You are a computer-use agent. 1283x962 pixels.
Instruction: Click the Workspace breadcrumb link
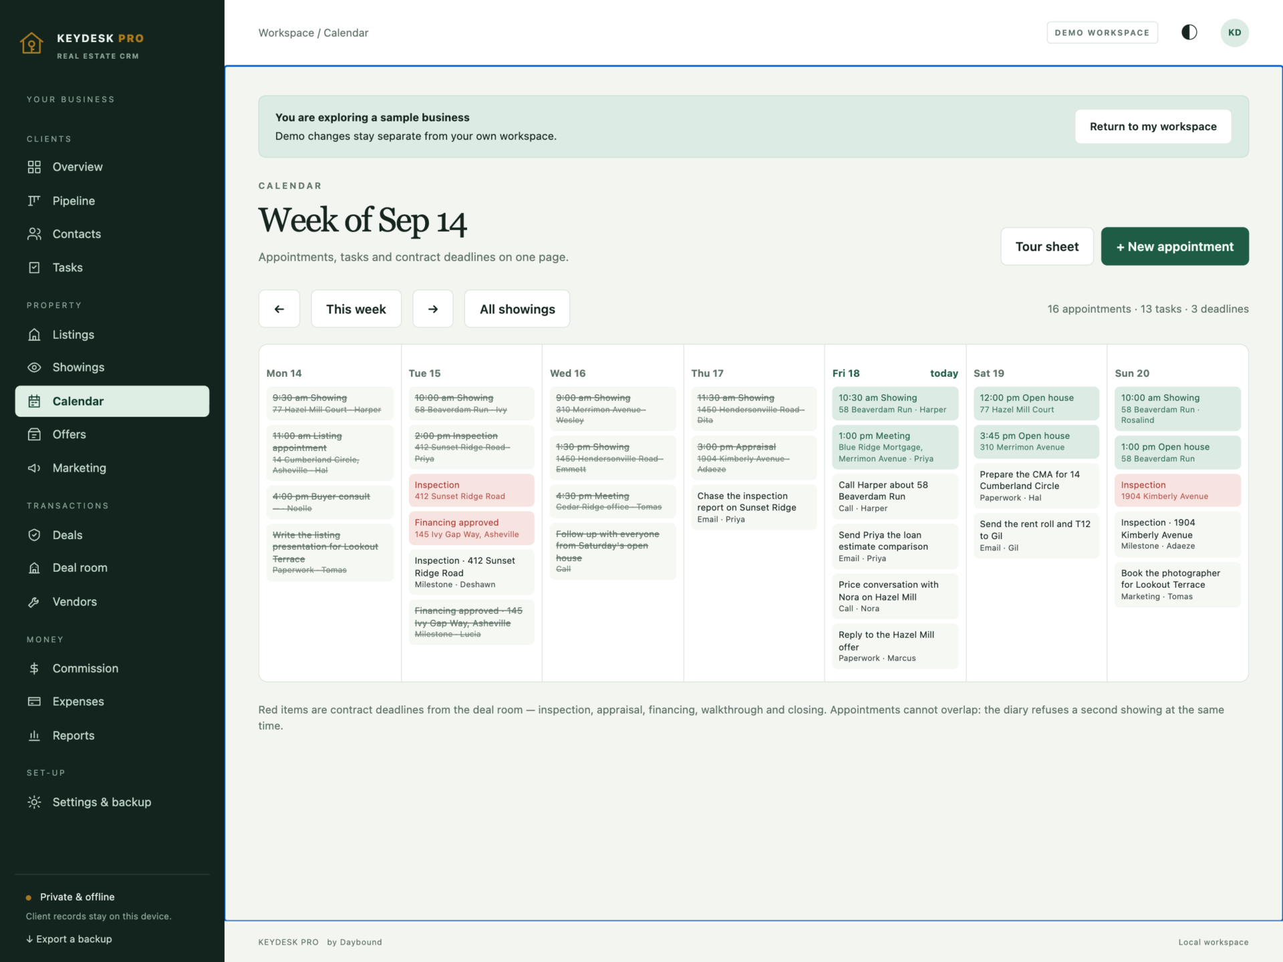click(x=286, y=33)
